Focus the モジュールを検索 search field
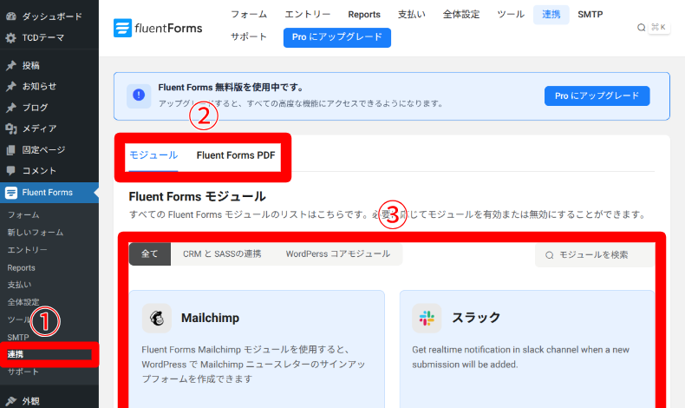685x408 pixels. click(595, 255)
